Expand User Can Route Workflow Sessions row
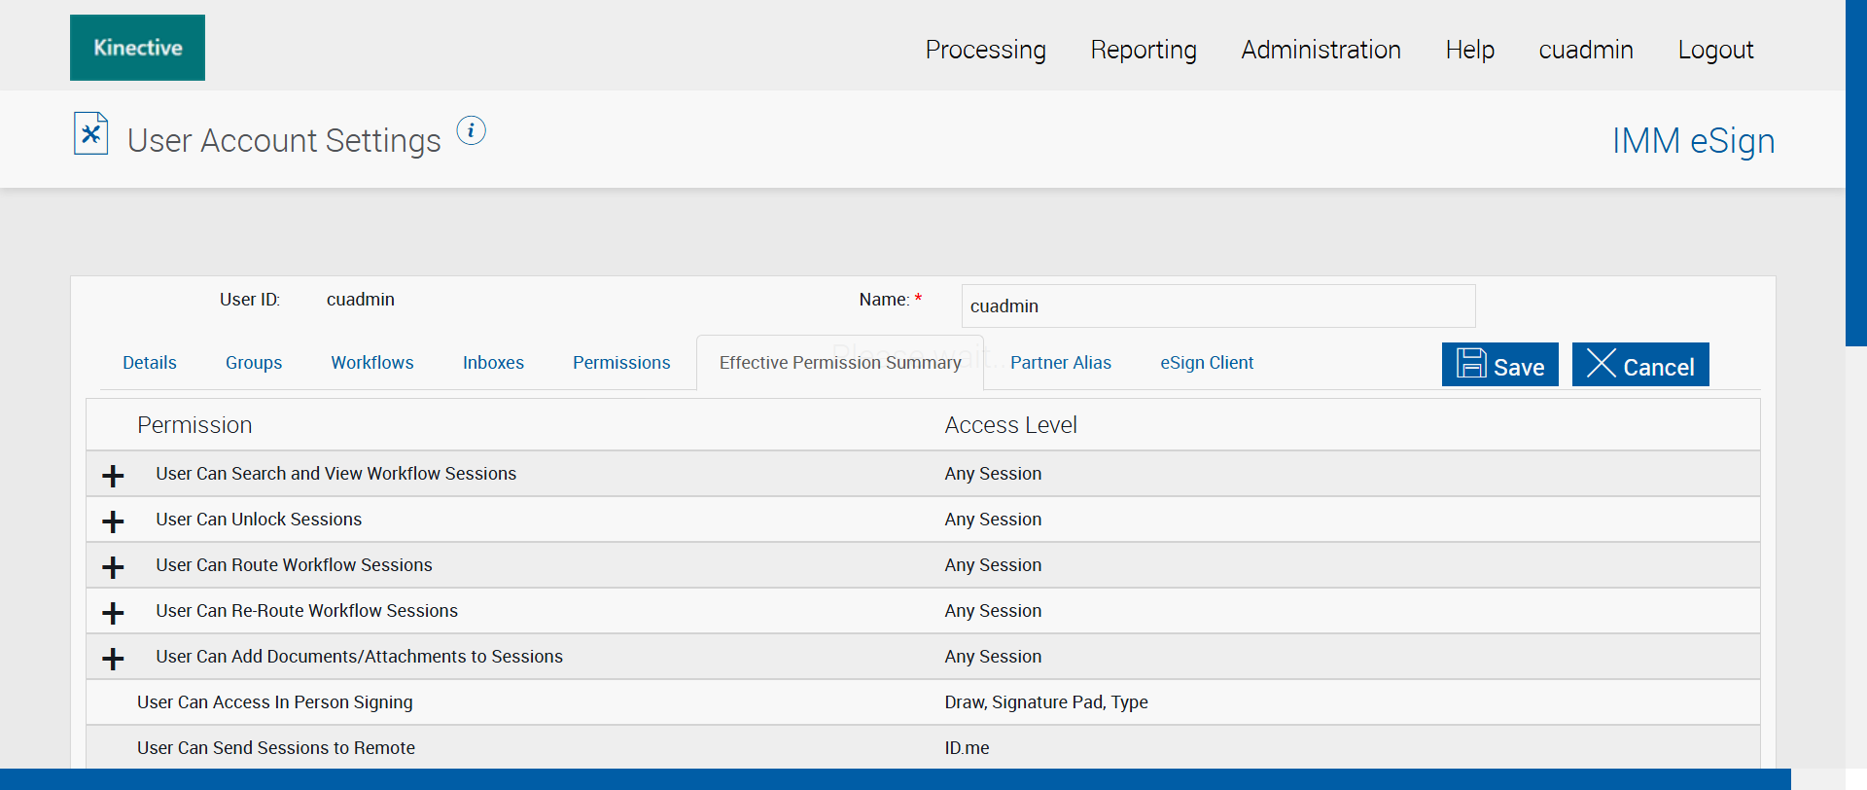The image size is (1867, 790). (113, 567)
